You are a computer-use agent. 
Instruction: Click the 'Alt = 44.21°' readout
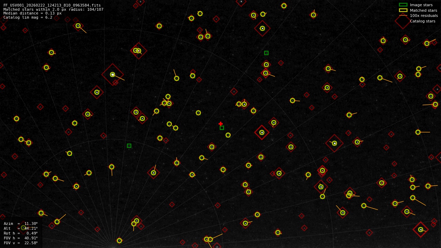pyautogui.click(x=21, y=228)
